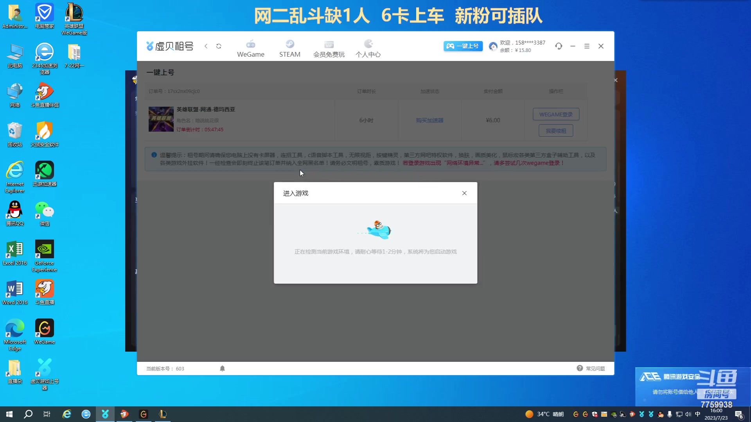Screen dimensions: 751x422
Task: Select WeGame desktop icon
Action: 45,332
